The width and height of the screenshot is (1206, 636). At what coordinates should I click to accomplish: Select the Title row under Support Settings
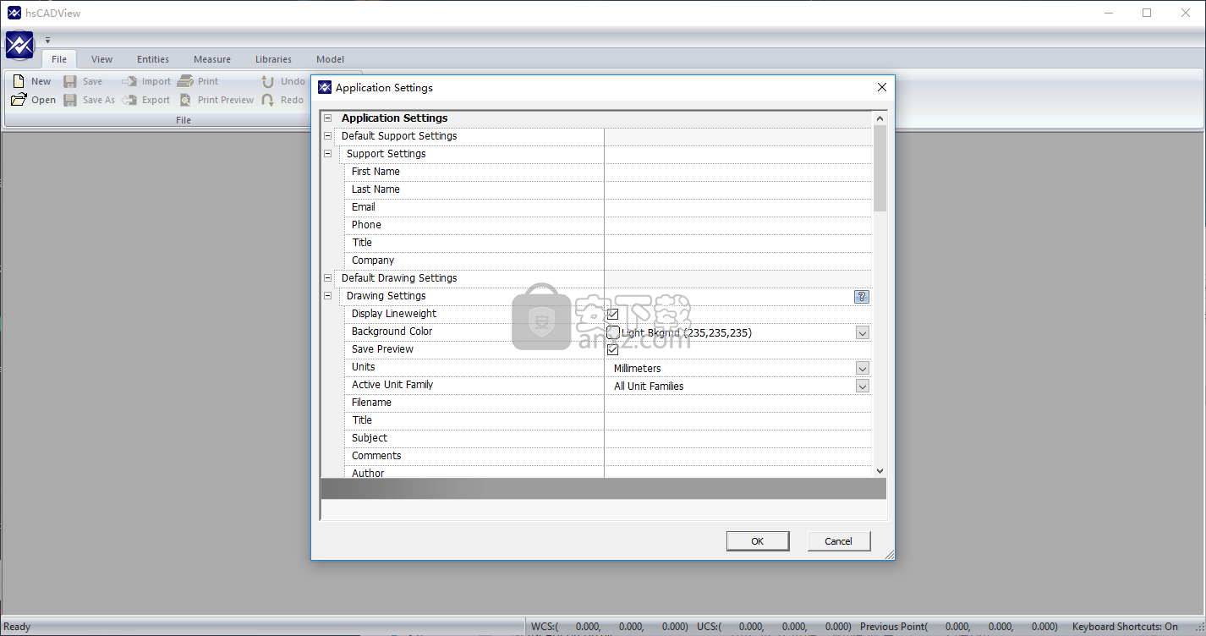pyautogui.click(x=607, y=243)
